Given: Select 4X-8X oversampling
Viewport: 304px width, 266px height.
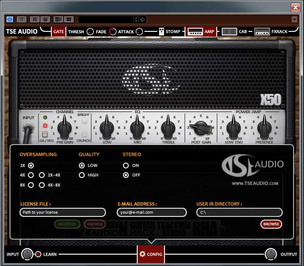Looking at the screenshot, I should coord(42,185).
